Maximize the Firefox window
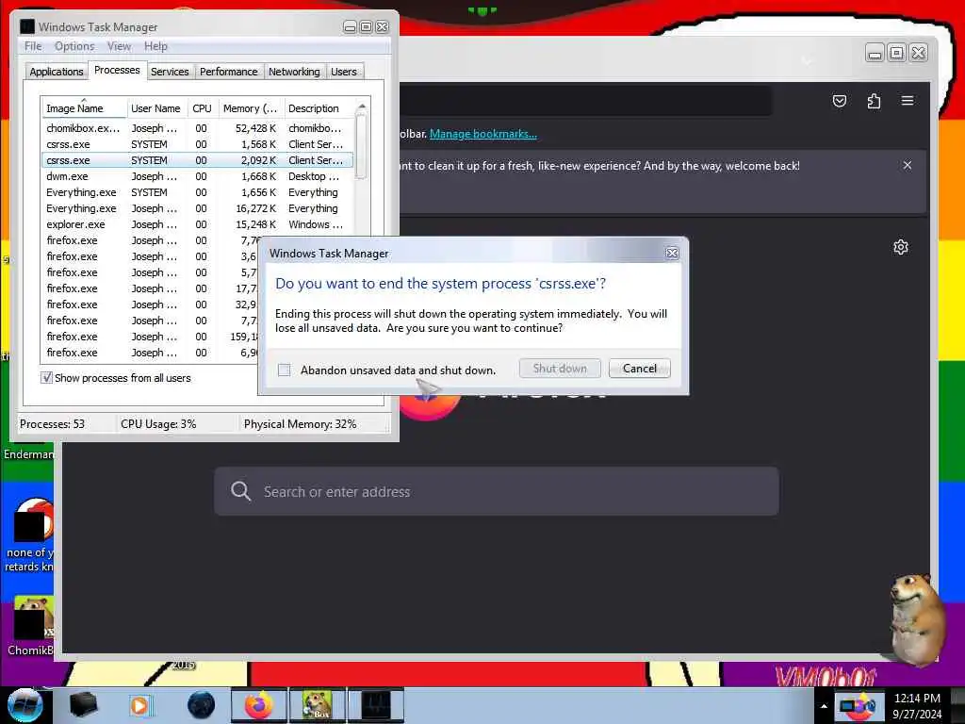Viewport: 965px width, 724px height. coord(897,54)
